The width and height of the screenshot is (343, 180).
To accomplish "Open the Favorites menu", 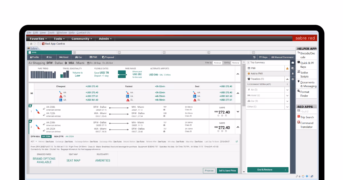I will tap(38, 39).
